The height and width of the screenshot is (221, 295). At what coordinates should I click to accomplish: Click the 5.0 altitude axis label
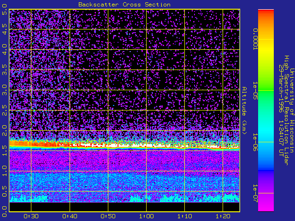coord(4,9)
